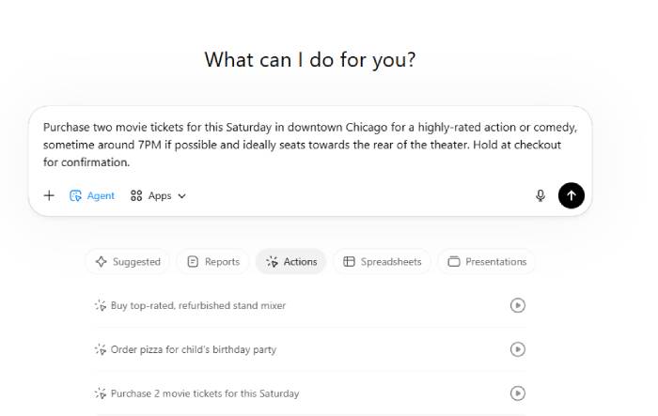This screenshot has height=416, width=658.
Task: Choose "Order pizza for child's birthday party"
Action: tap(194, 349)
